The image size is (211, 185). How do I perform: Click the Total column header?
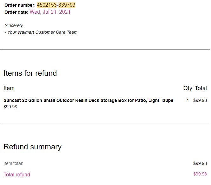coord(201,88)
